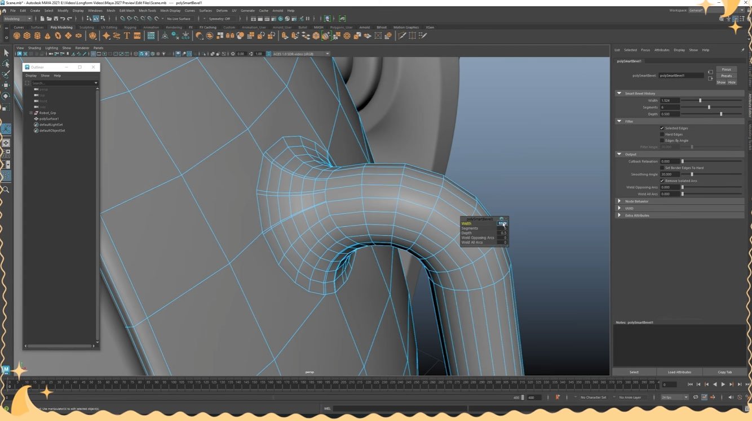Click the polygon Type text tool icon
This screenshot has height=421, width=752.
pos(127,35)
